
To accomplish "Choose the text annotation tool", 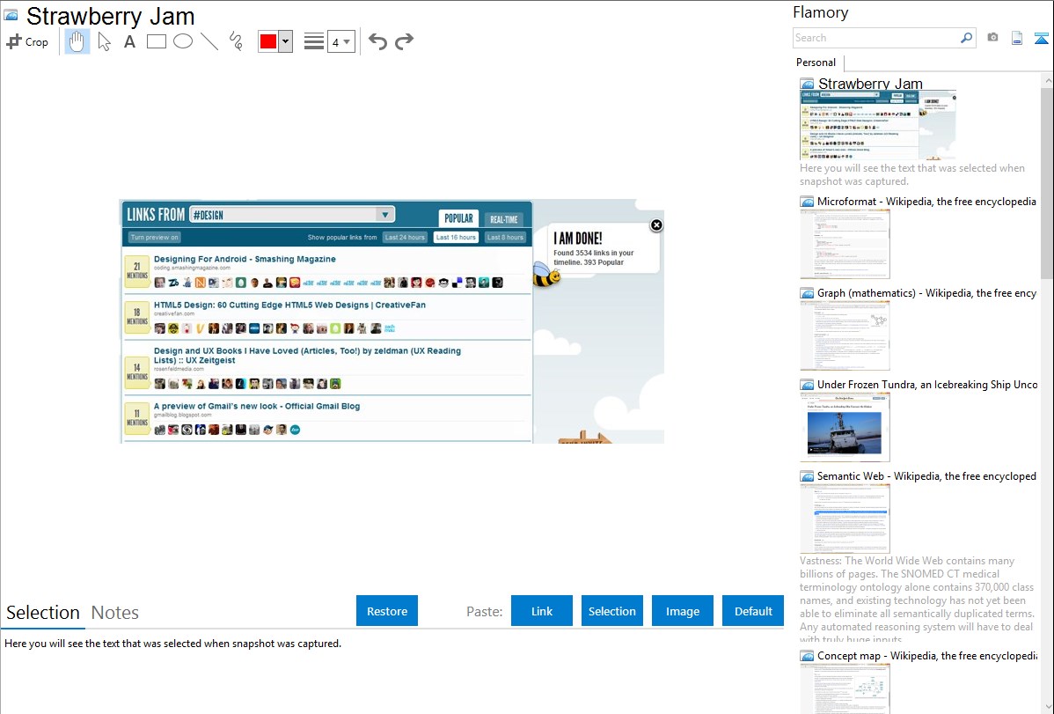I will pos(129,41).
